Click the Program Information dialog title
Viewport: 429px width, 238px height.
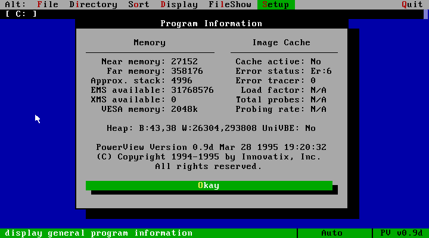pos(211,24)
